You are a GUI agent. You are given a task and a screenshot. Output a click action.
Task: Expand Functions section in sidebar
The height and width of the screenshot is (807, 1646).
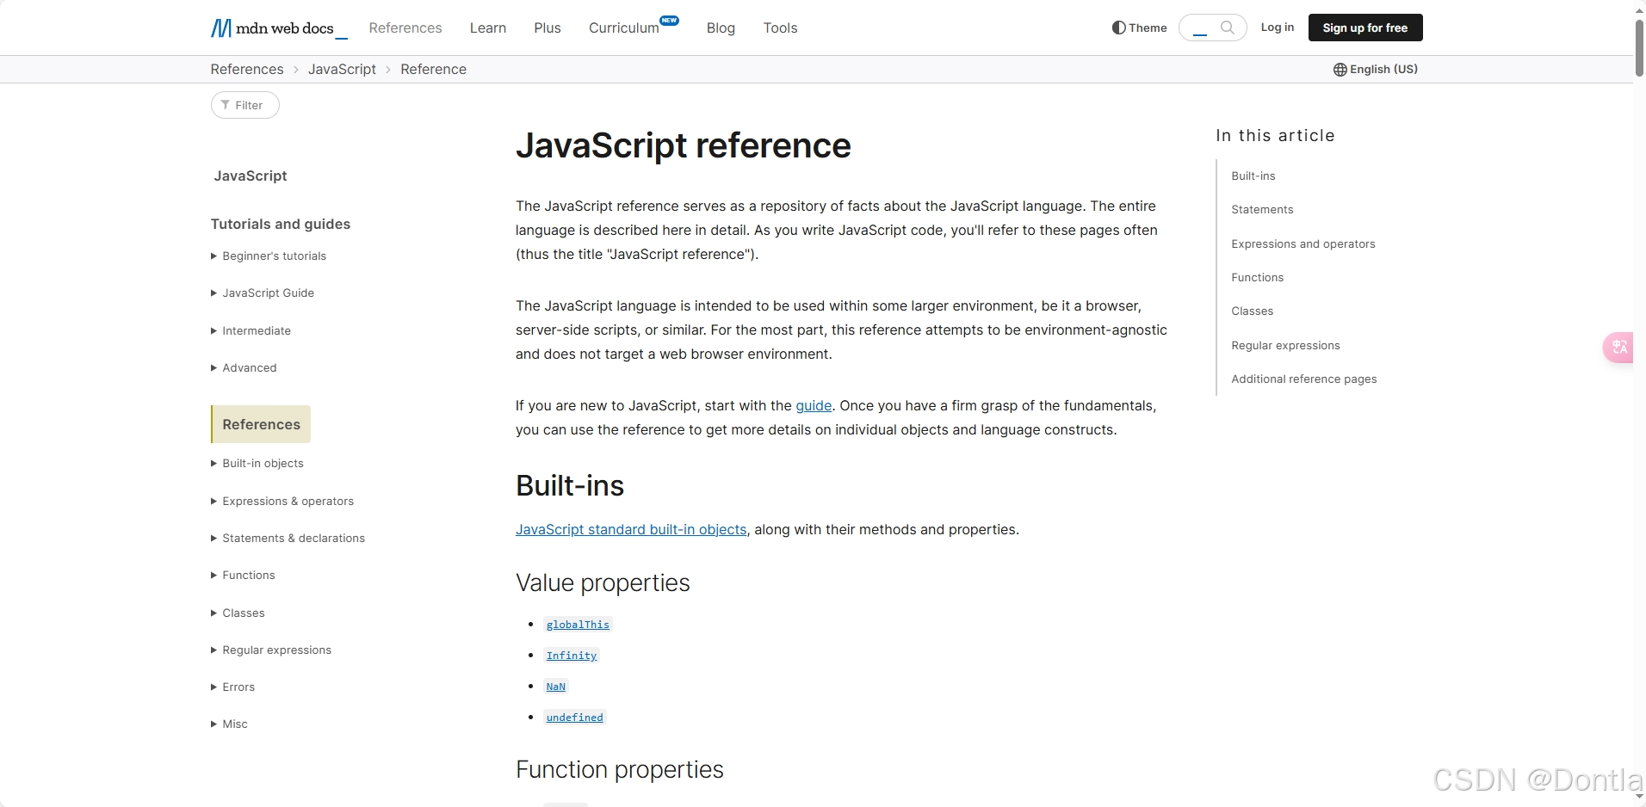(243, 576)
